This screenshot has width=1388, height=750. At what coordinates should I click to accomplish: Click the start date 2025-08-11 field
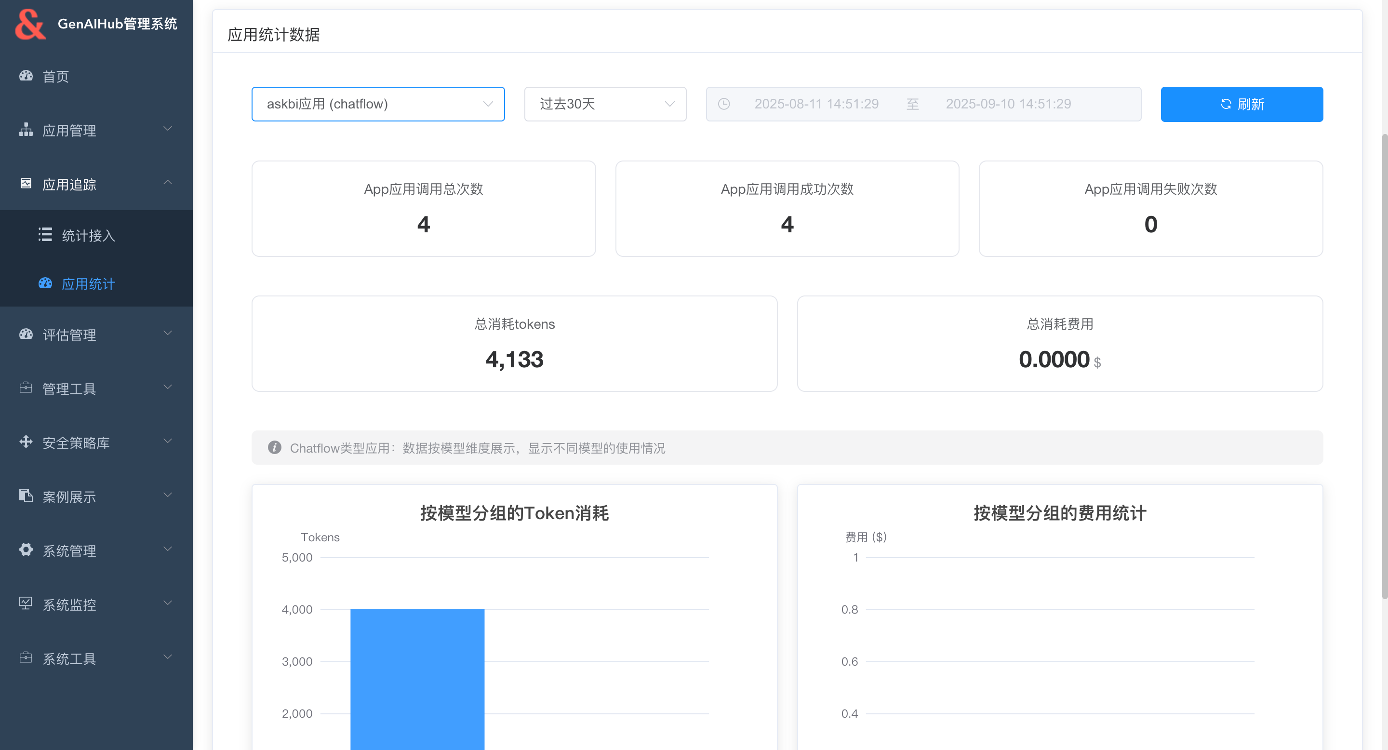[816, 104]
